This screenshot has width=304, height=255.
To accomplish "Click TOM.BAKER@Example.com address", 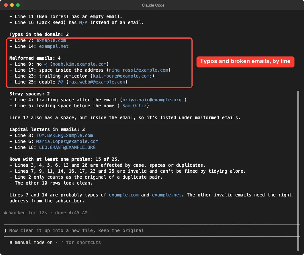I will (65, 136).
